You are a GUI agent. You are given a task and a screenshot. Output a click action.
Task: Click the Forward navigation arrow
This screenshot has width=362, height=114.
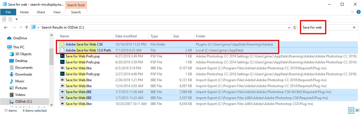pos(14,27)
